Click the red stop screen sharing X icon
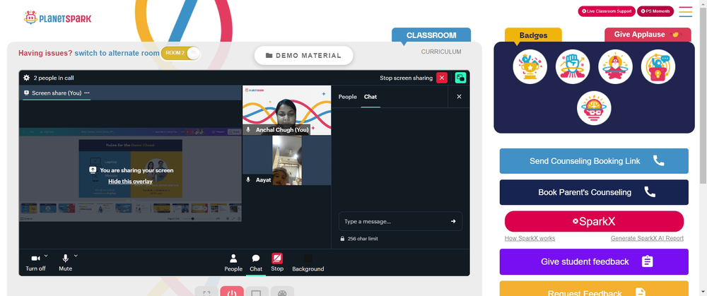707x296 pixels. pyautogui.click(x=442, y=78)
